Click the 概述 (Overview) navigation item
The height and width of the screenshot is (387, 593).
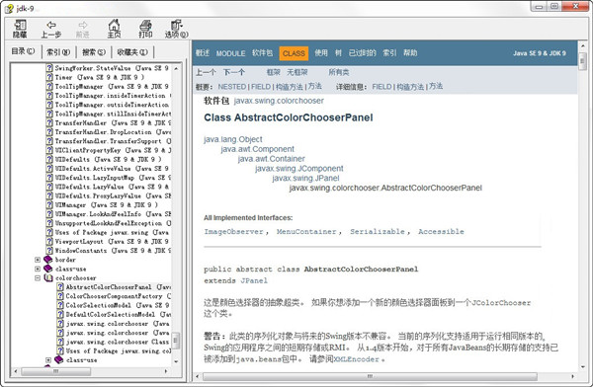pos(203,53)
